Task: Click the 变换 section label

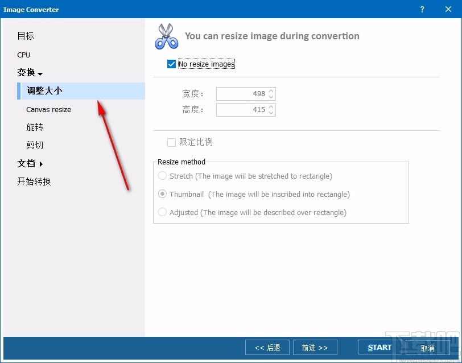Action: tap(26, 72)
